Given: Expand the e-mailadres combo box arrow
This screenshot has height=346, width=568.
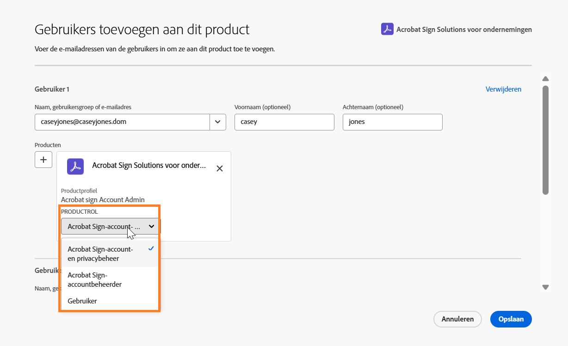Looking at the screenshot, I should coord(217,122).
